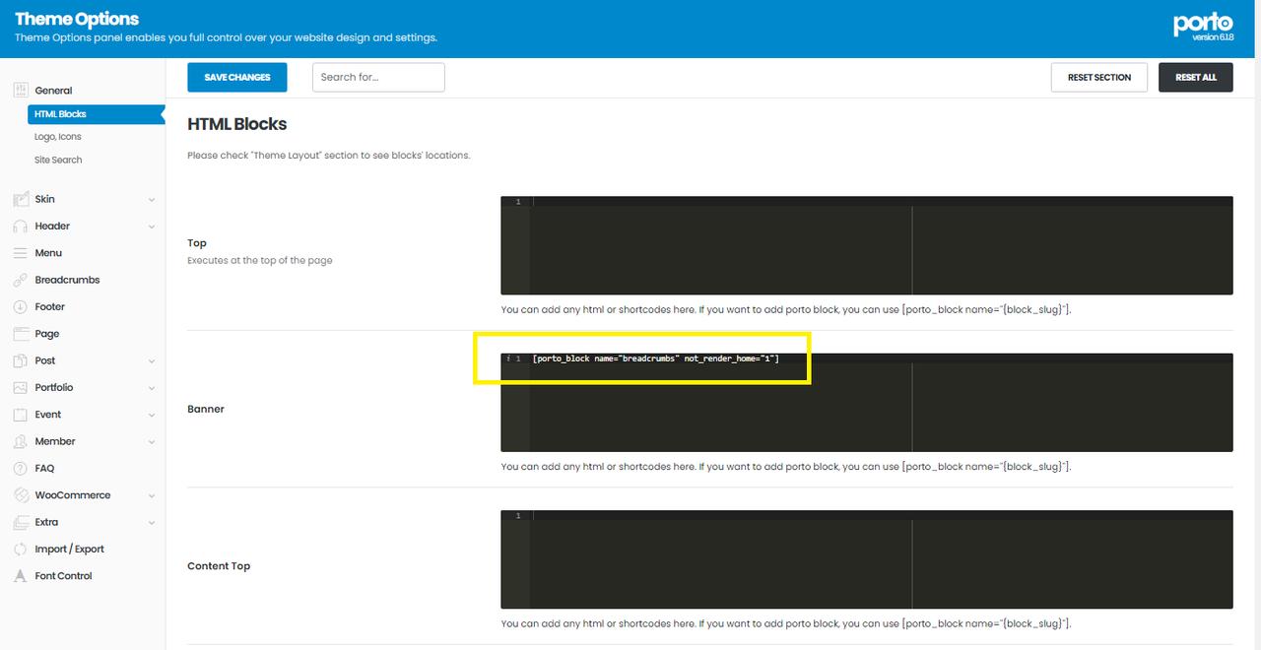
Task: Expand the Skin section chevron
Action: pyautogui.click(x=152, y=199)
